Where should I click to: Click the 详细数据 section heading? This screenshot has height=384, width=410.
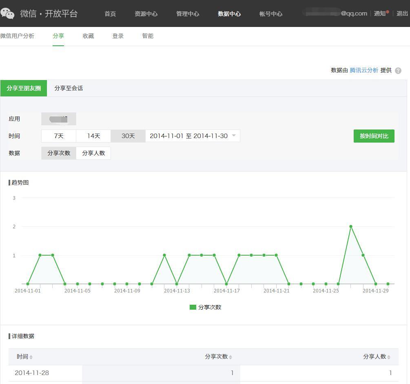[x=23, y=336]
